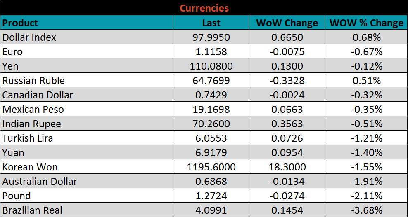Select the Indian Rupee product cell

click(x=32, y=124)
